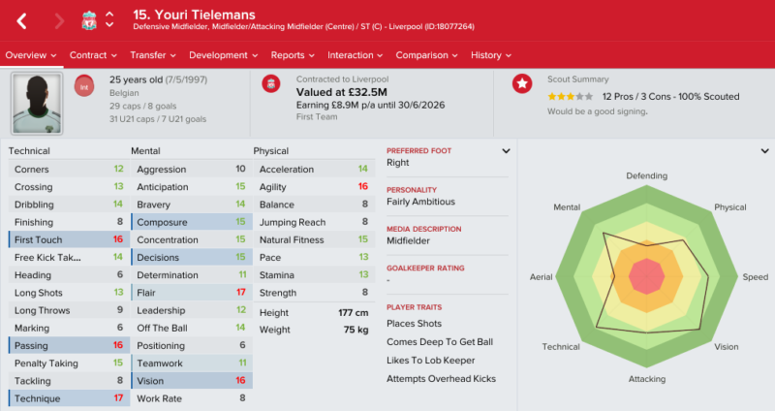Click the scout star rating

tap(570, 96)
